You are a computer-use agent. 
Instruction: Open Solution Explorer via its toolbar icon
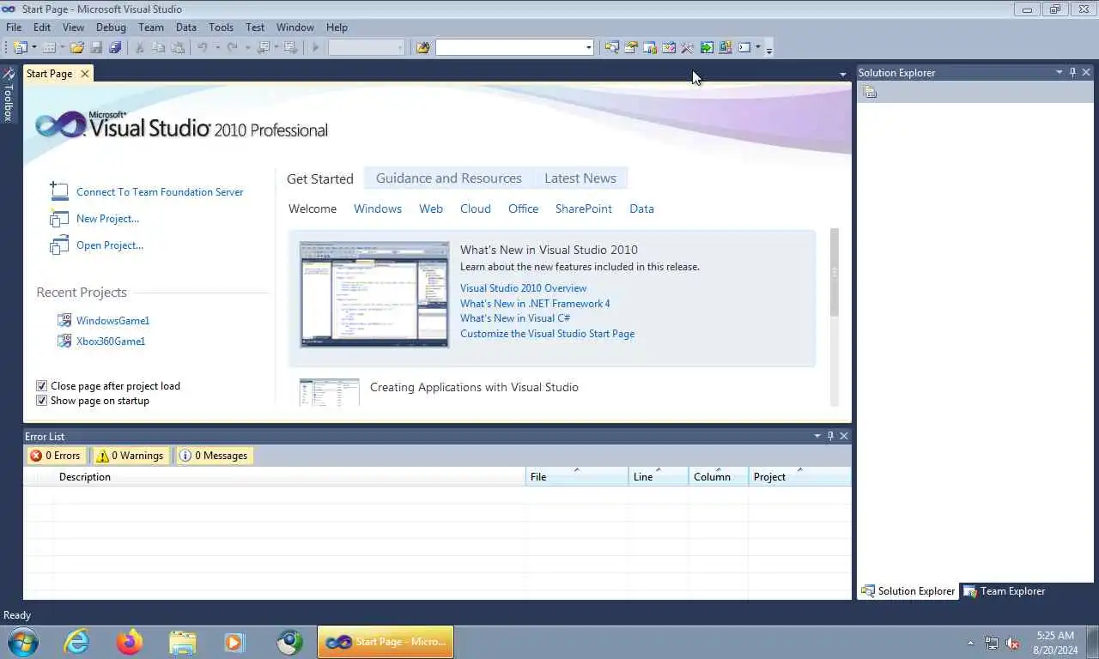tap(611, 47)
